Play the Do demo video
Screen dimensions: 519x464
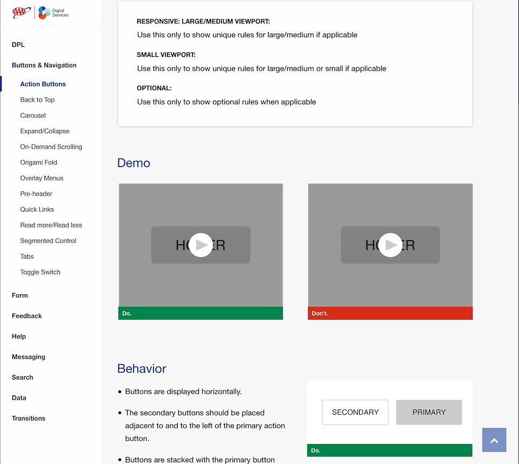[x=201, y=245]
